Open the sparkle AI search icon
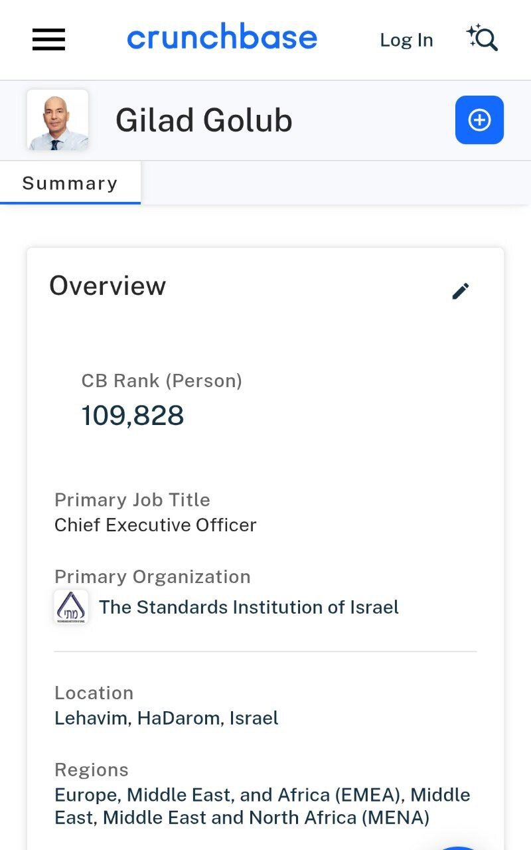This screenshot has height=850, width=531. pyautogui.click(x=482, y=39)
